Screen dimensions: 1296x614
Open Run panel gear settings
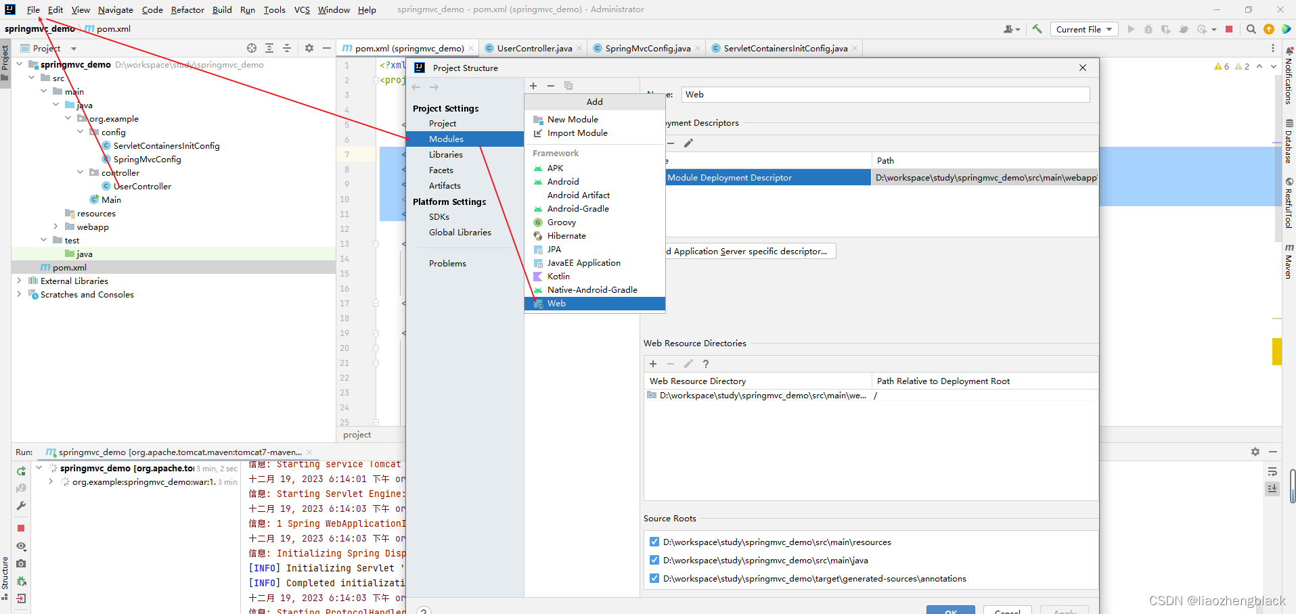pos(1255,452)
